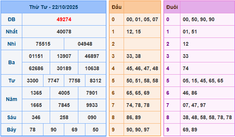Select the date header Thứ Tư - 22/10/2025
The height and width of the screenshot is (137, 235).
(x=53, y=7)
